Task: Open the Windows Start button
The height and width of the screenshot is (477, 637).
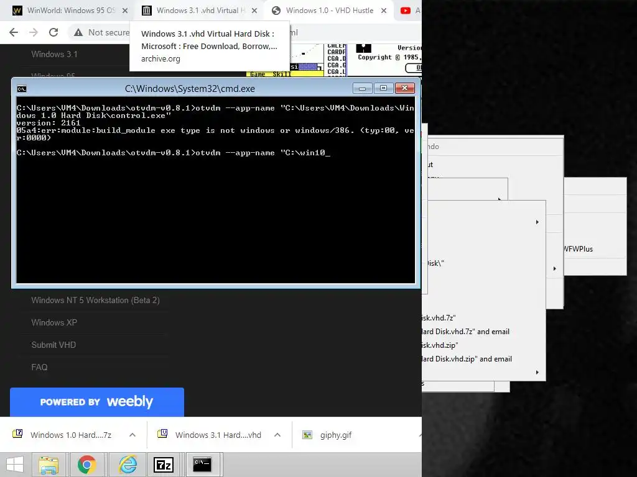Action: coord(15,465)
